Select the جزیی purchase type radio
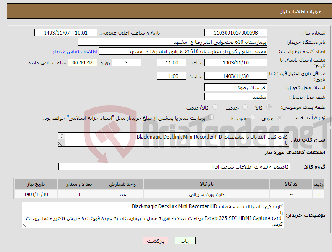The width and height of the screenshot is (332, 252). pyautogui.click(x=279, y=117)
